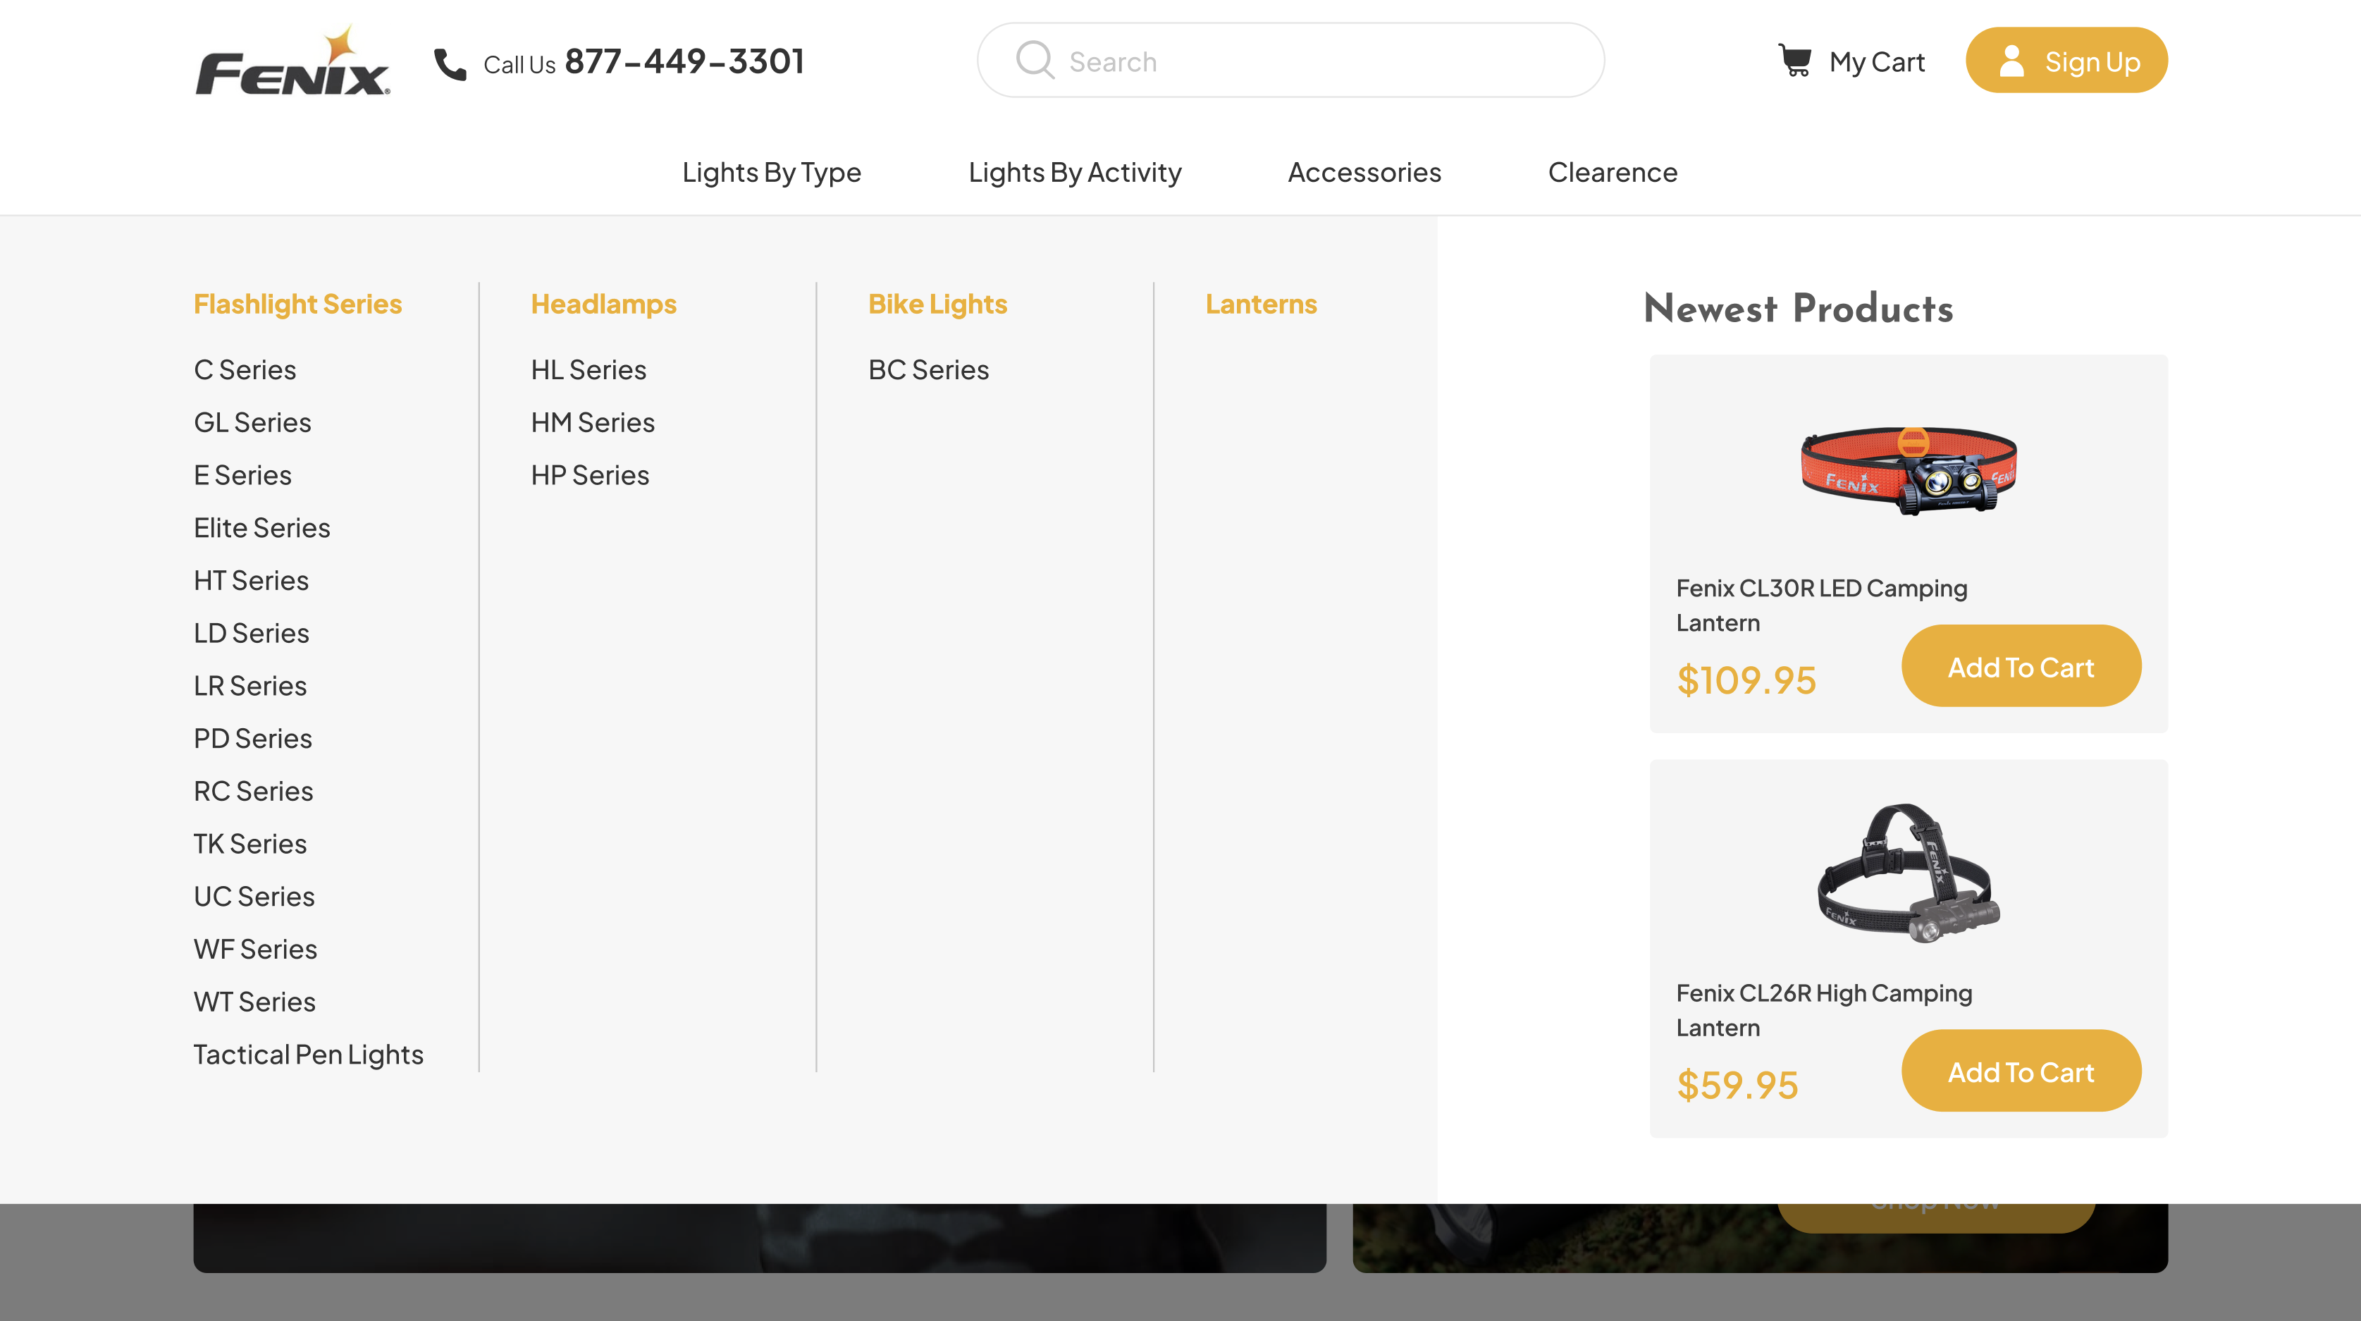Go to UC Series flashlights
Viewport: 2361px width, 1321px height.
pos(254,897)
